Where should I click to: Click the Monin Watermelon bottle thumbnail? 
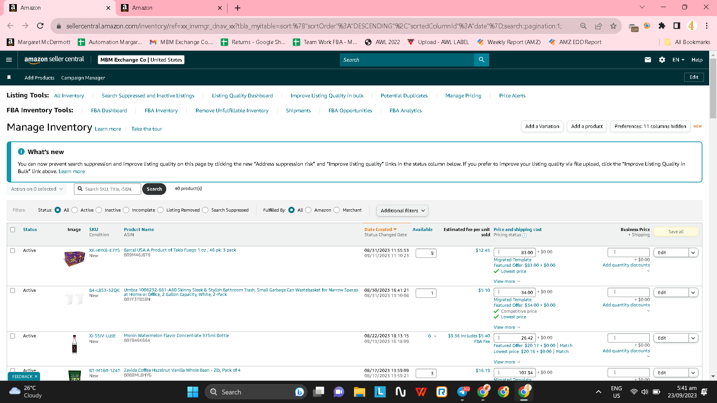[74, 344]
